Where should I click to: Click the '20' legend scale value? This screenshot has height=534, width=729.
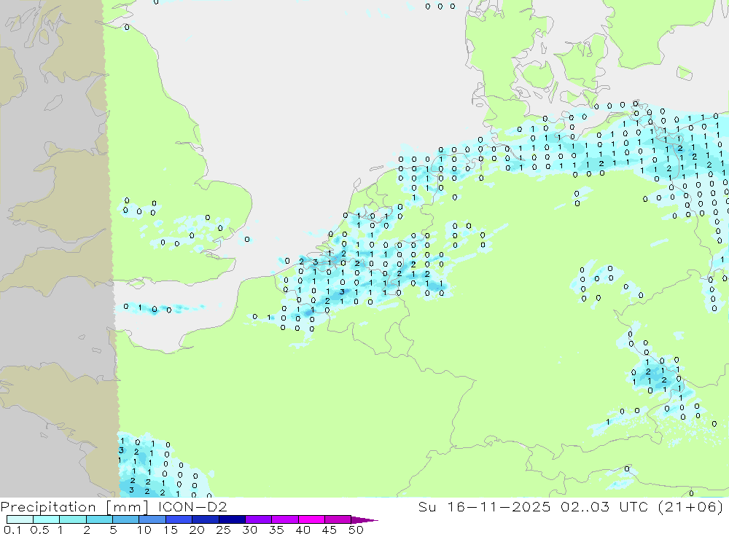coord(197,530)
